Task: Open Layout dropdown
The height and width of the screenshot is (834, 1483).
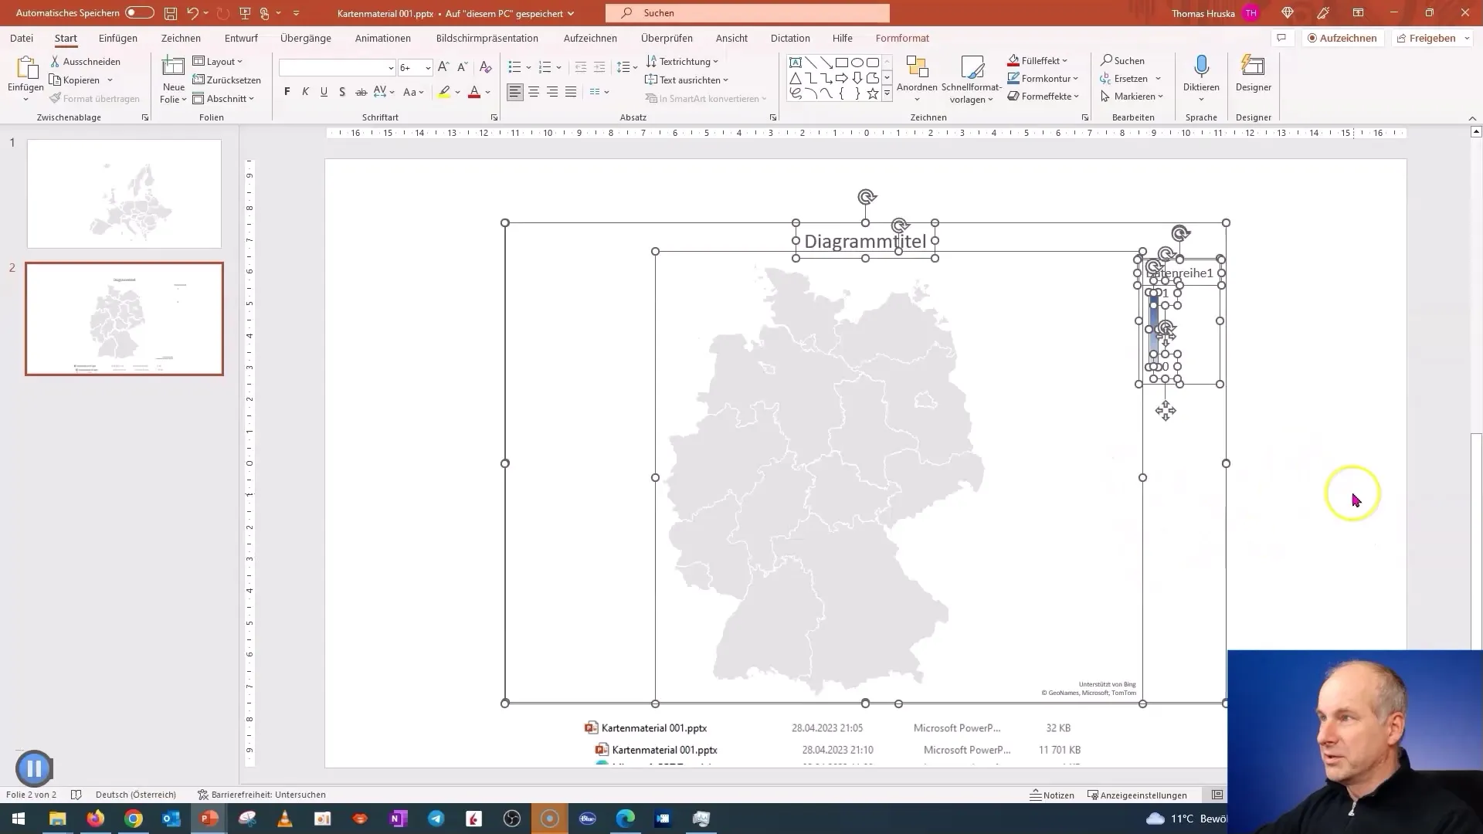Action: (218, 62)
